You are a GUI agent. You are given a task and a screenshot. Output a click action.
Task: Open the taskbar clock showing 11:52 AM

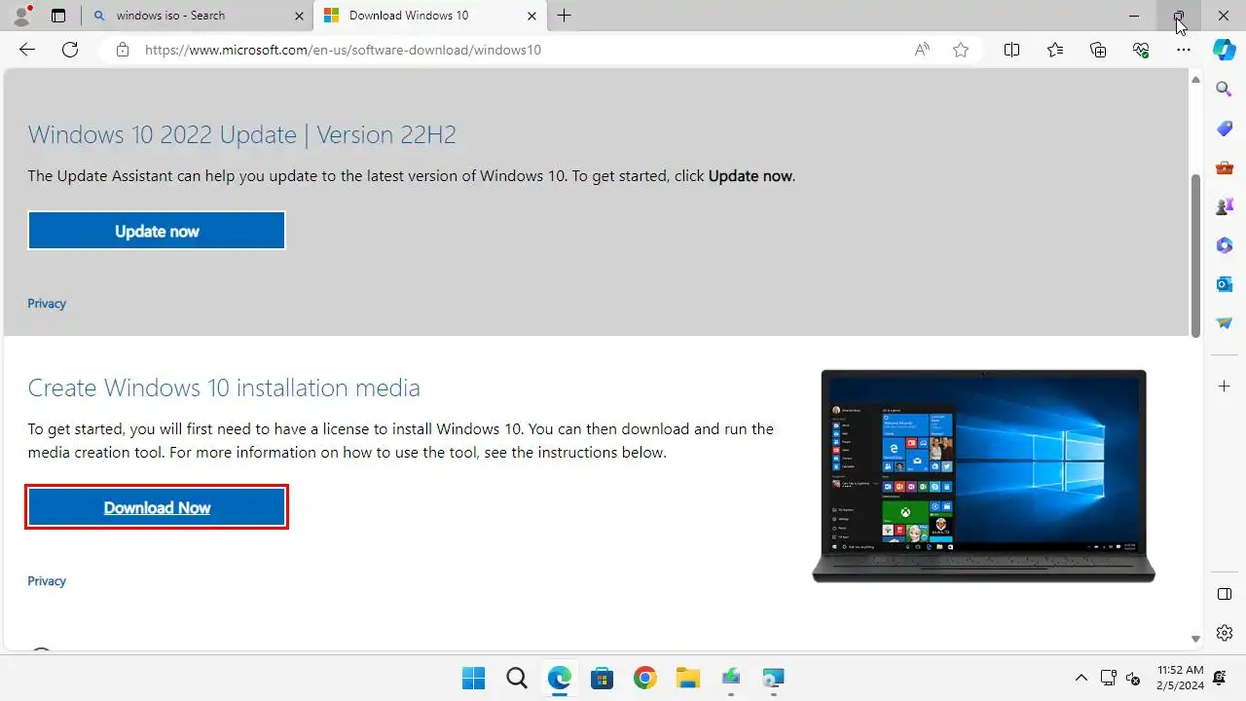1180,678
